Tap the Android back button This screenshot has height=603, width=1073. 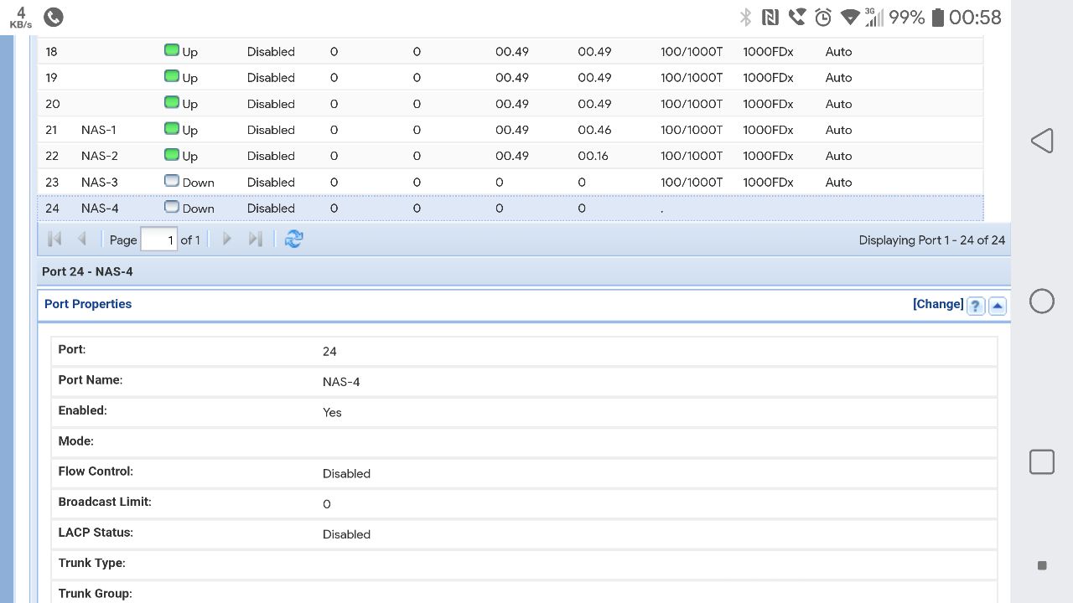tap(1041, 141)
